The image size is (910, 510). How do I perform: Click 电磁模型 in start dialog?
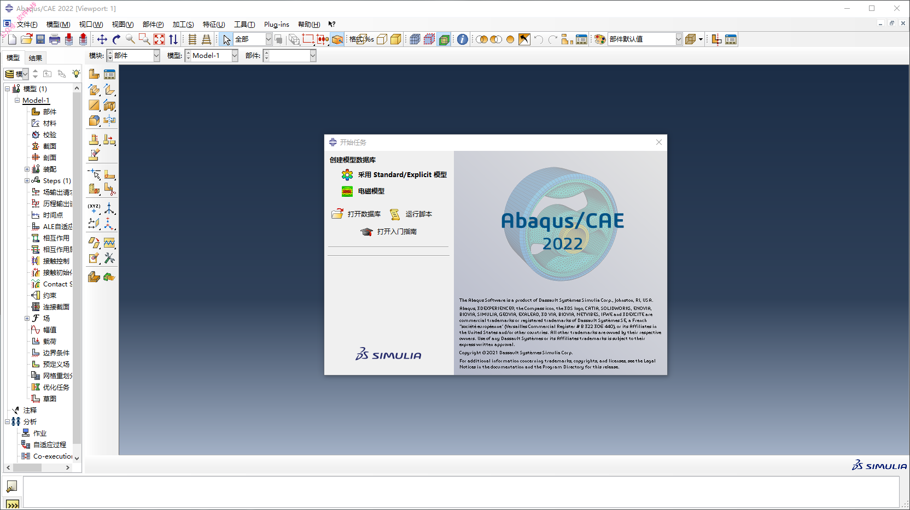point(363,191)
